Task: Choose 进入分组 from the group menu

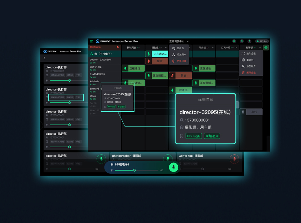Action: (251, 54)
